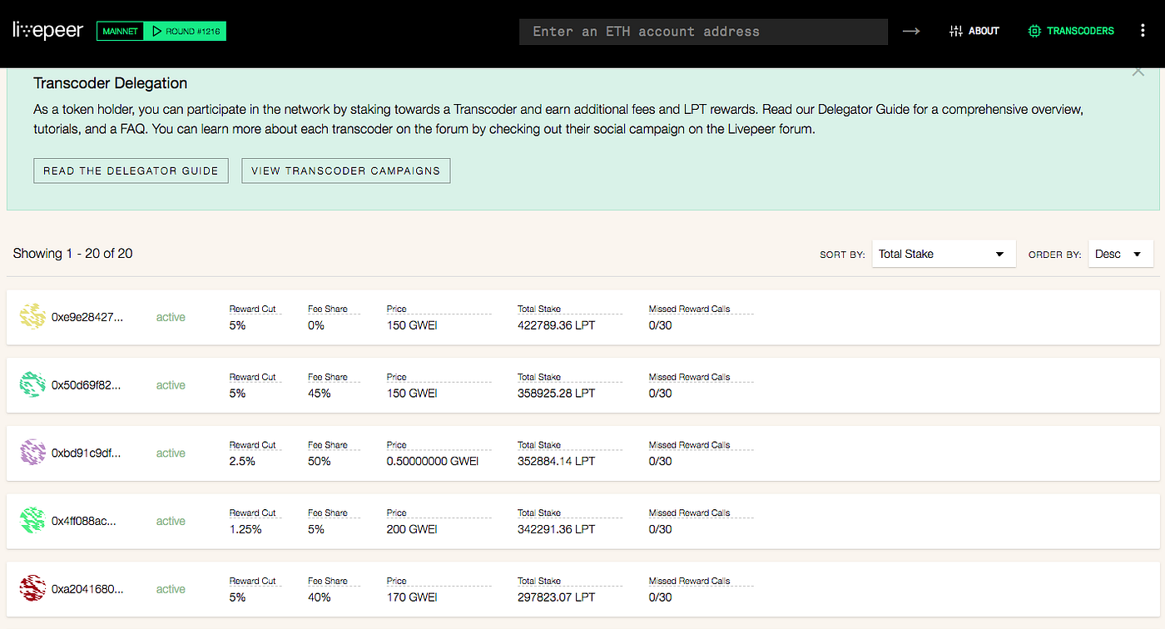
Task: Click the 2.5% reward cut value
Action: 242,462
